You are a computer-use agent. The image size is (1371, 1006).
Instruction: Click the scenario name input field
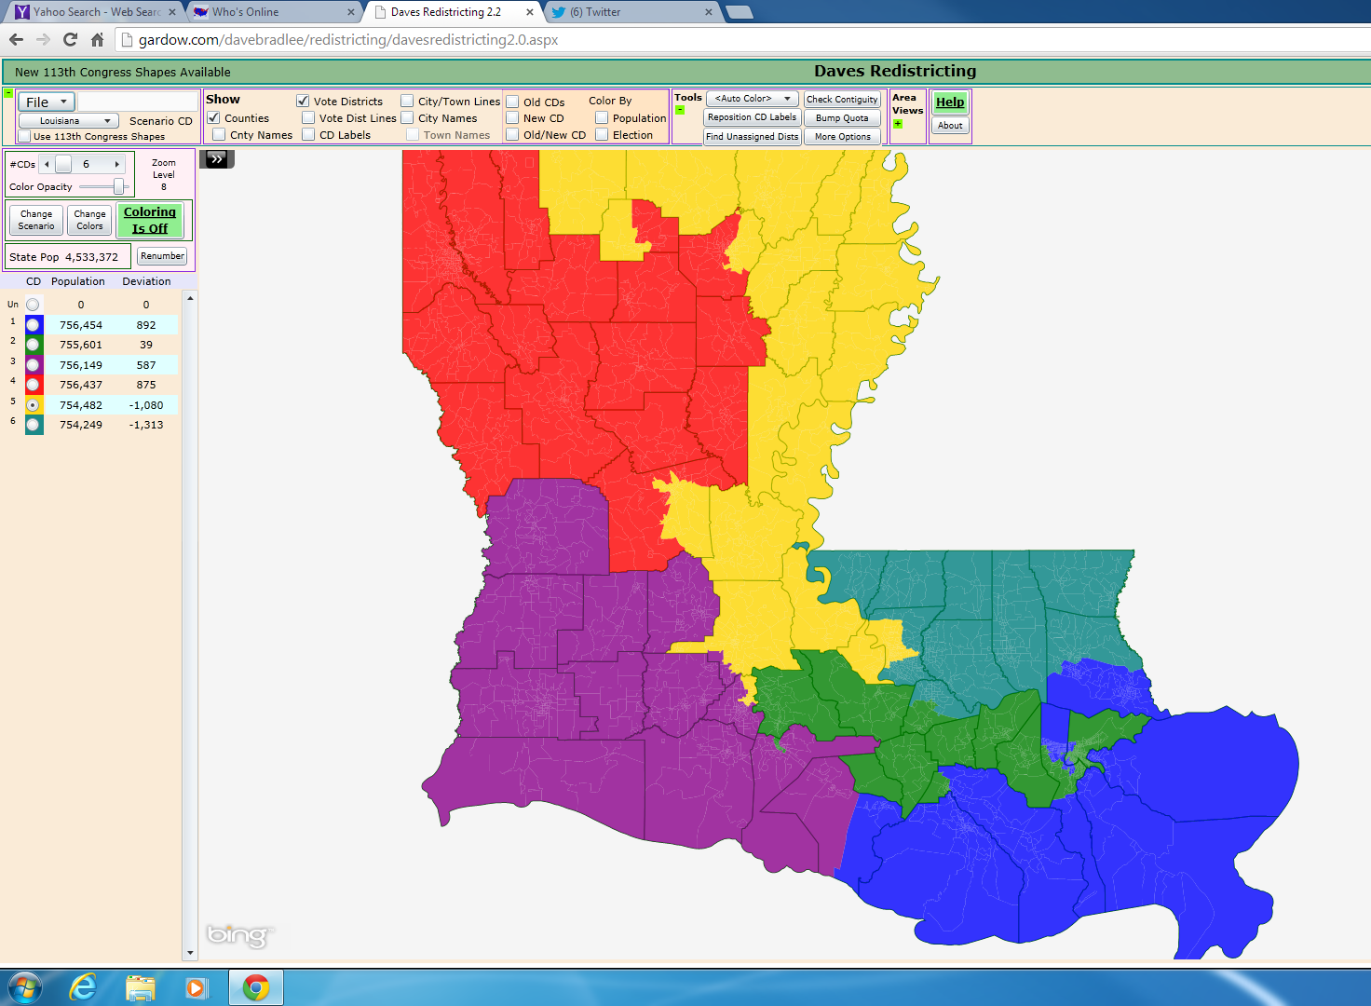pos(138,101)
